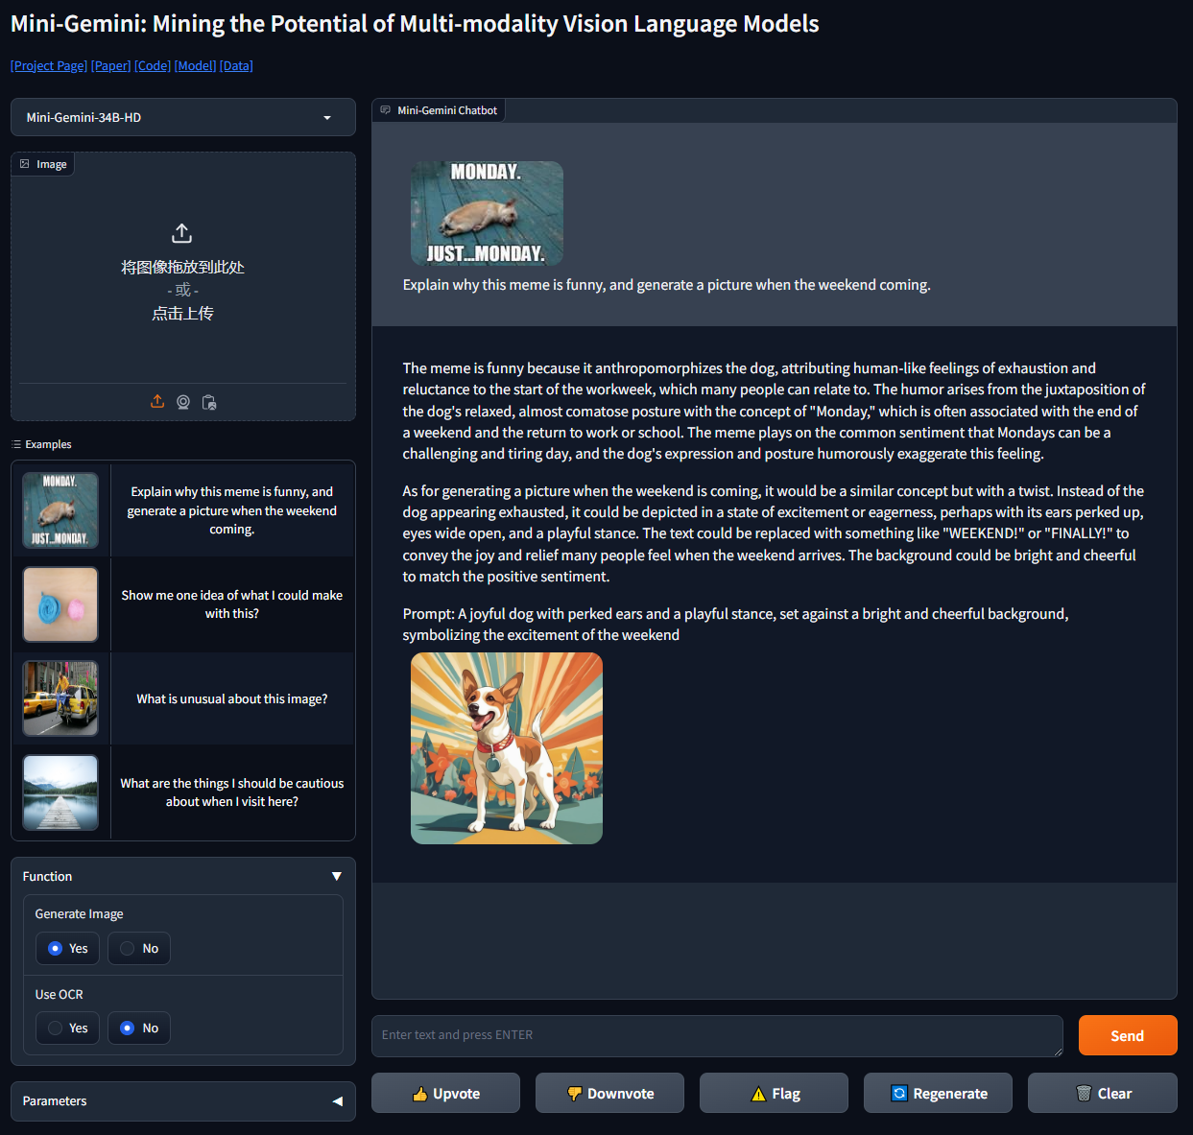Regenerate the chatbot response
The width and height of the screenshot is (1193, 1135).
pyautogui.click(x=938, y=1093)
